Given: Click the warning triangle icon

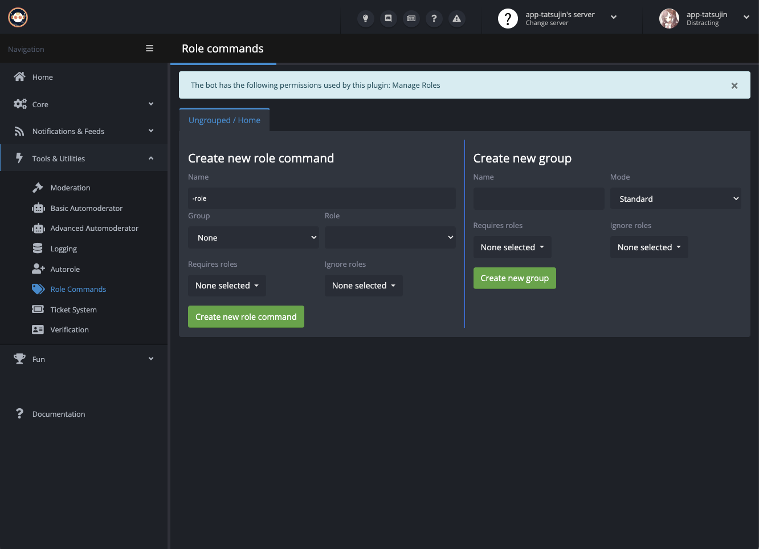Looking at the screenshot, I should click(456, 18).
